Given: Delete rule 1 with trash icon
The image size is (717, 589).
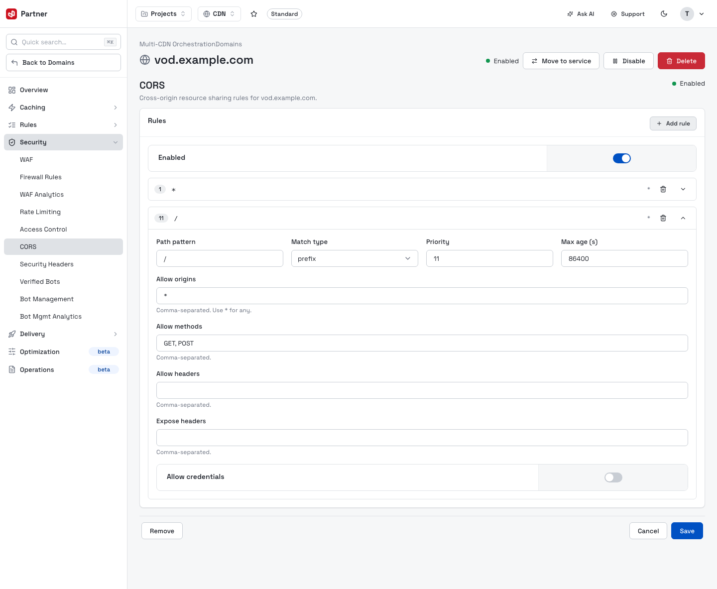Looking at the screenshot, I should coord(663,189).
